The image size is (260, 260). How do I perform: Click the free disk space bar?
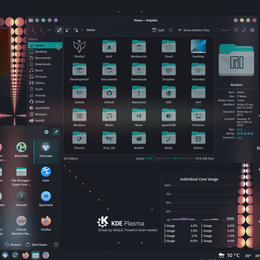tap(183, 159)
